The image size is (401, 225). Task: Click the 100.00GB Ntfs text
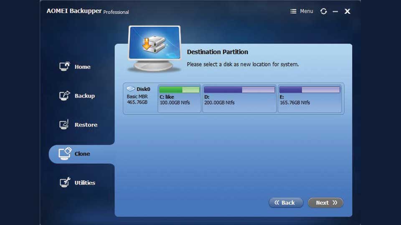pos(175,102)
